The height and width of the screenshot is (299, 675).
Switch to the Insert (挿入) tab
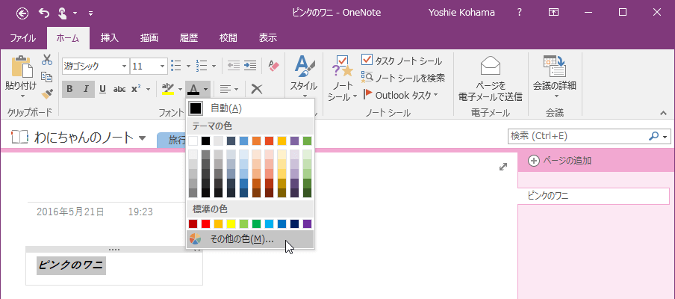click(109, 38)
